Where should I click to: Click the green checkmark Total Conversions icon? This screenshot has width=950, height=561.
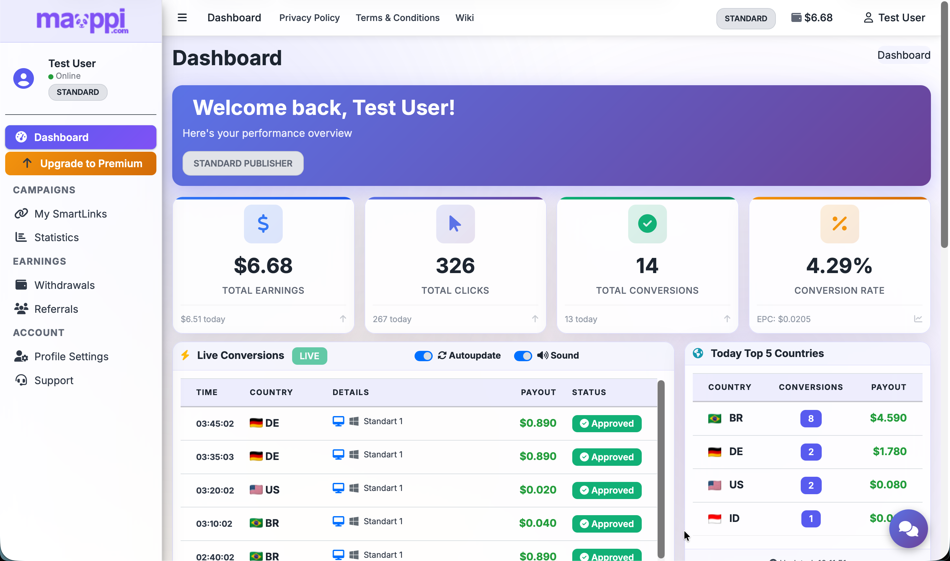coord(647,223)
